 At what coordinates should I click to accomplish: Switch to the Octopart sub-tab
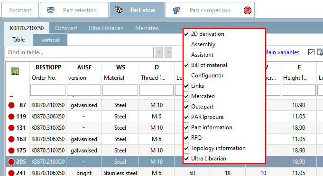tap(66, 28)
